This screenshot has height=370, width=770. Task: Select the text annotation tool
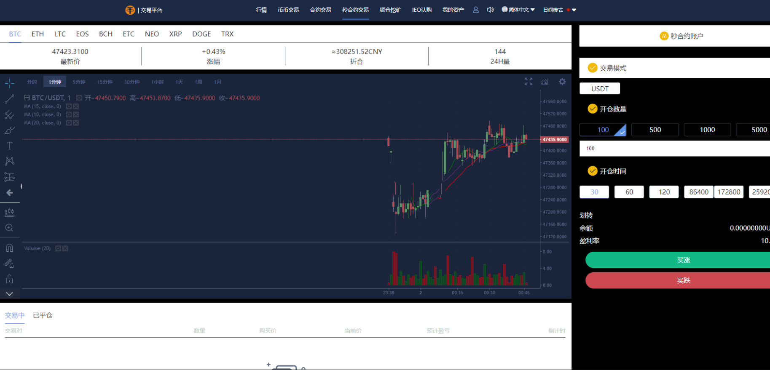(x=9, y=146)
